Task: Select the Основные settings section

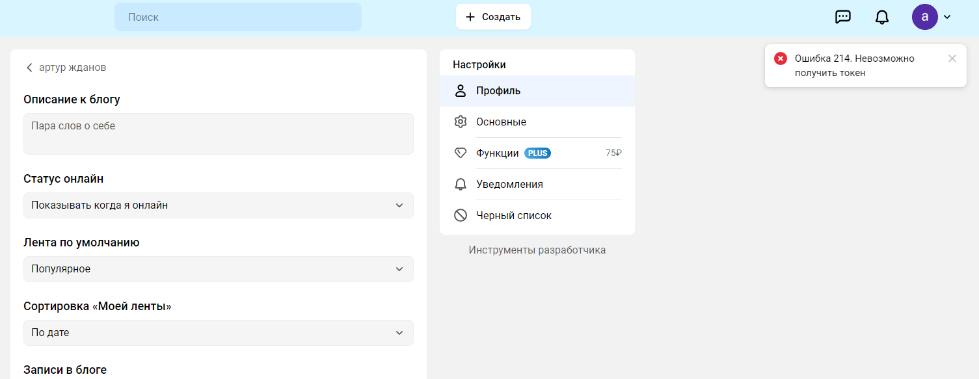Action: 501,122
